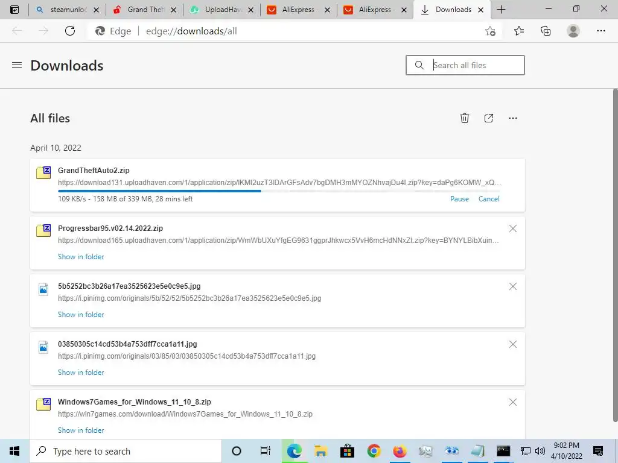The width and height of the screenshot is (618, 463).
Task: Click the GrandTheftAuto2.zip download progress bar
Action: [x=279, y=191]
